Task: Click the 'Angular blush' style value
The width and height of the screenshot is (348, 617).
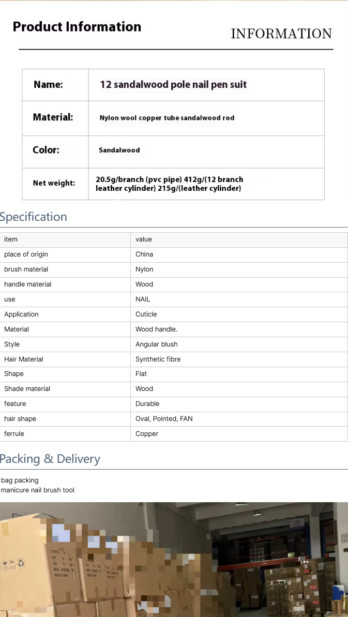Action: click(x=157, y=344)
